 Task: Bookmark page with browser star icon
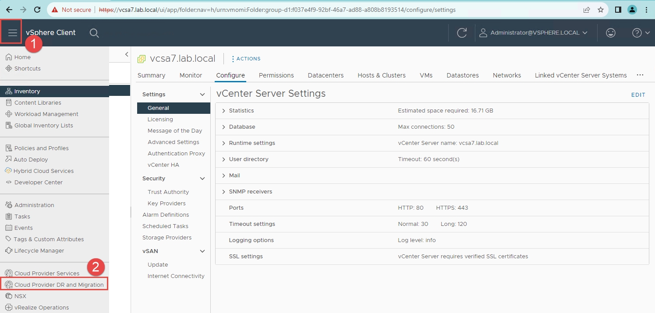[600, 10]
